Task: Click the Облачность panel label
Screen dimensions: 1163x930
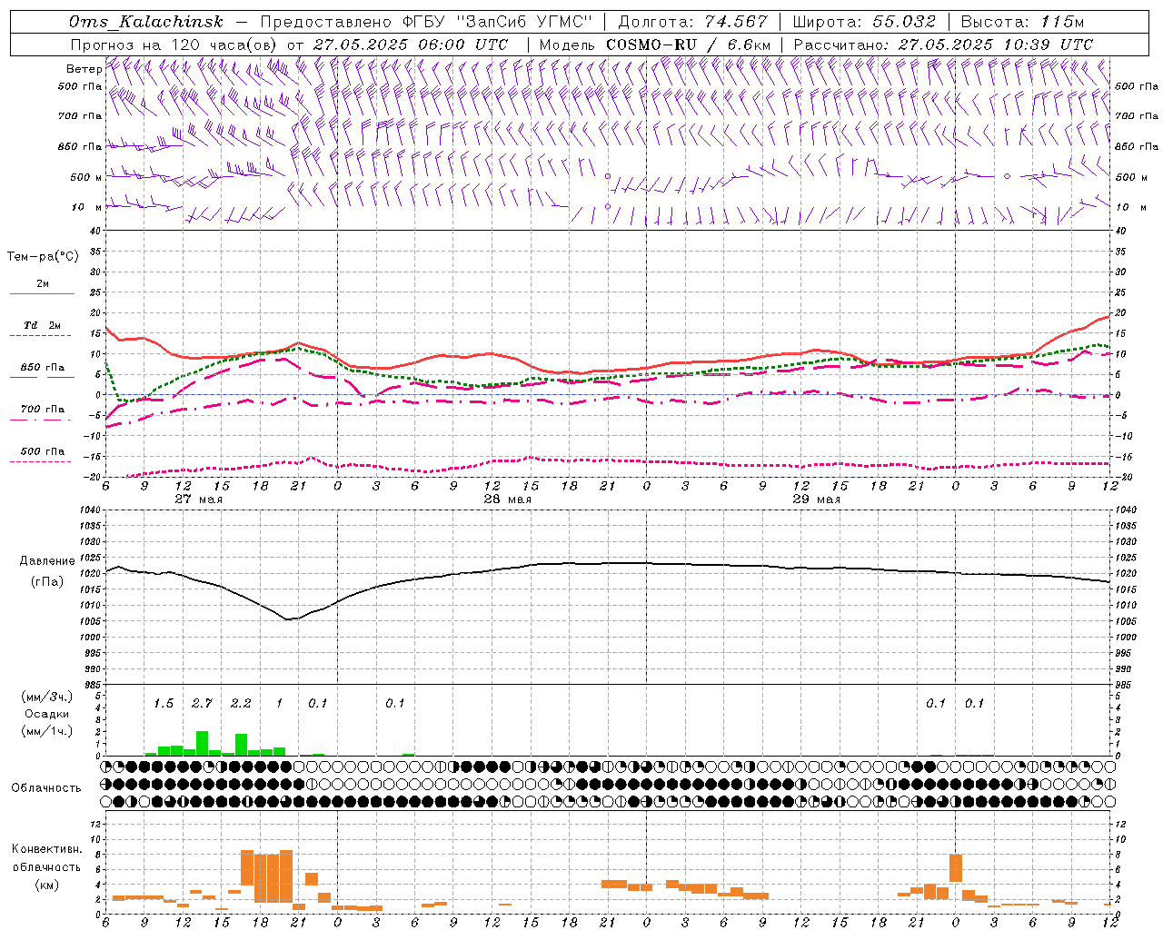Action: pos(46,788)
